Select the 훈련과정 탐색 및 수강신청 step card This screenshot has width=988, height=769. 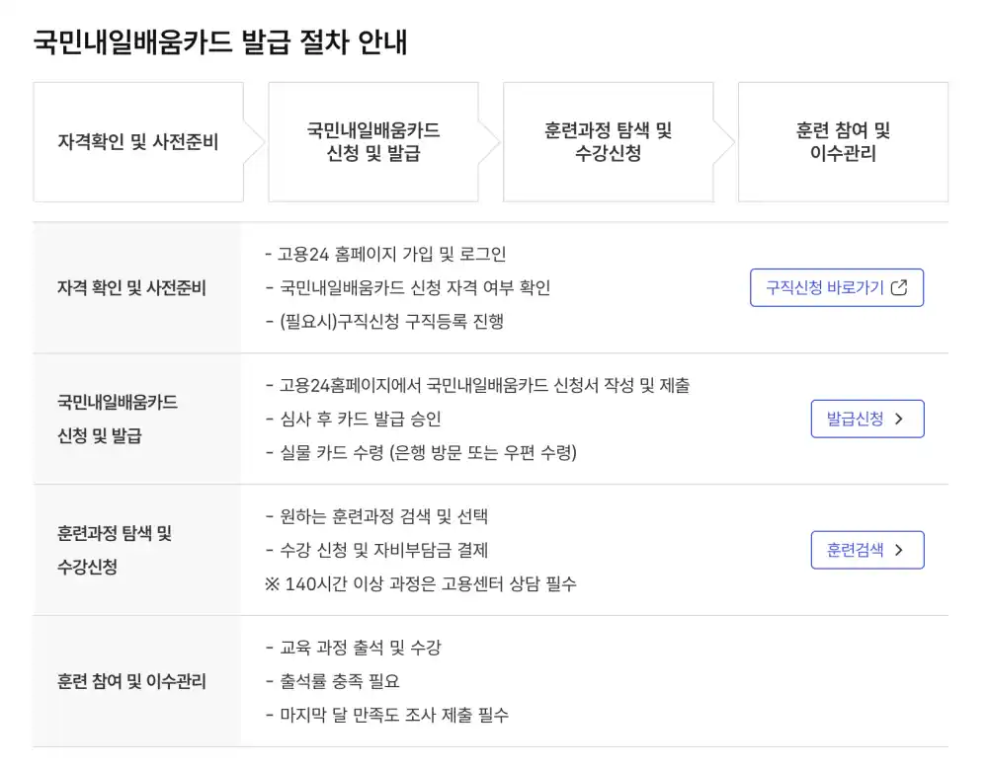(609, 141)
